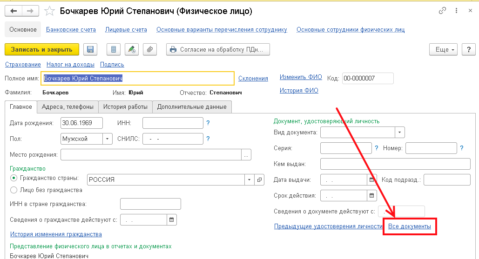Image resolution: width=479 pixels, height=259 pixels.
Task: Expand the Еще menu button
Action: tap(444, 49)
